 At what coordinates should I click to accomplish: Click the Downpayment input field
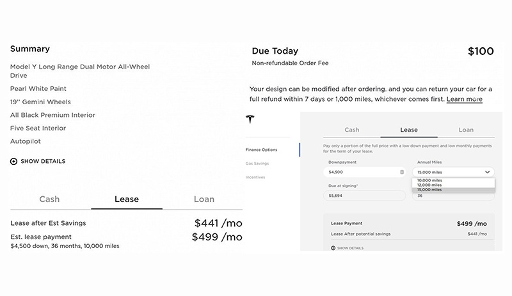[364, 172]
